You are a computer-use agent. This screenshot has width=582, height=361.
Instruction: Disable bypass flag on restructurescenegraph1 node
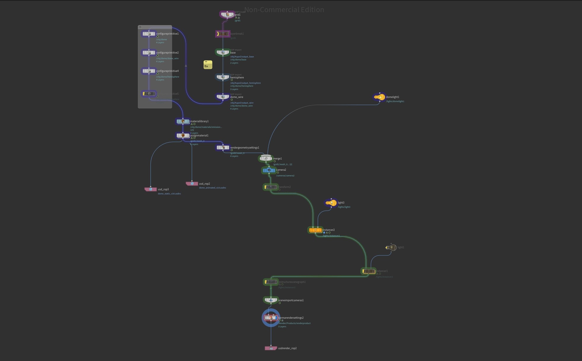266,282
